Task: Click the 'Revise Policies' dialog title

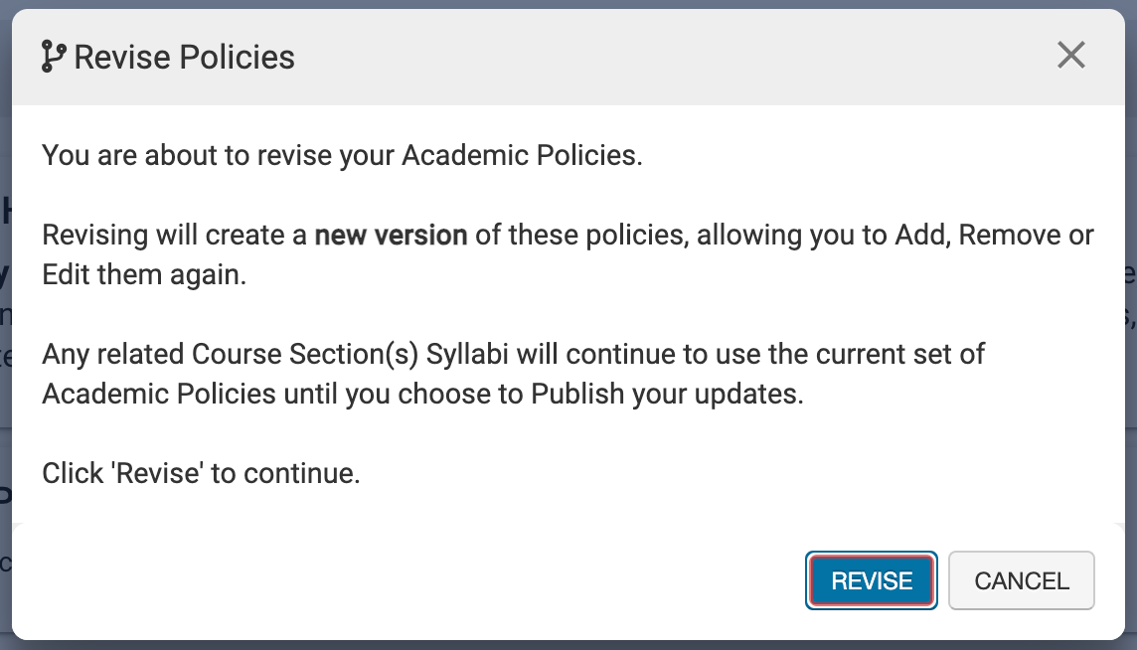Action: (185, 58)
